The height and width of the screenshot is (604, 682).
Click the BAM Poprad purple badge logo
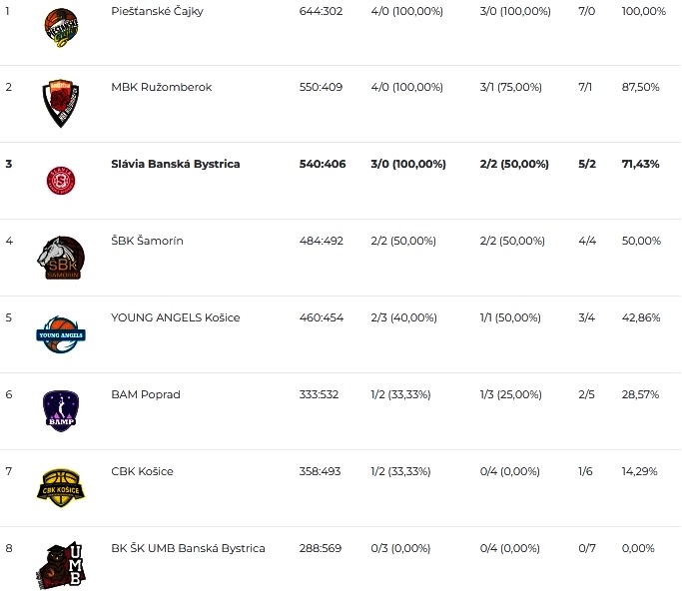click(x=61, y=411)
